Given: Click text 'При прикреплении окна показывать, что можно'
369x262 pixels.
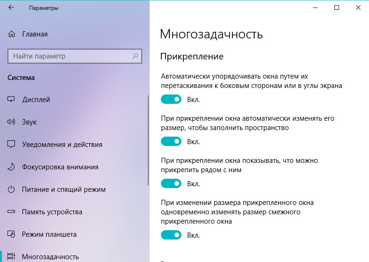Looking at the screenshot, I should 239,160.
